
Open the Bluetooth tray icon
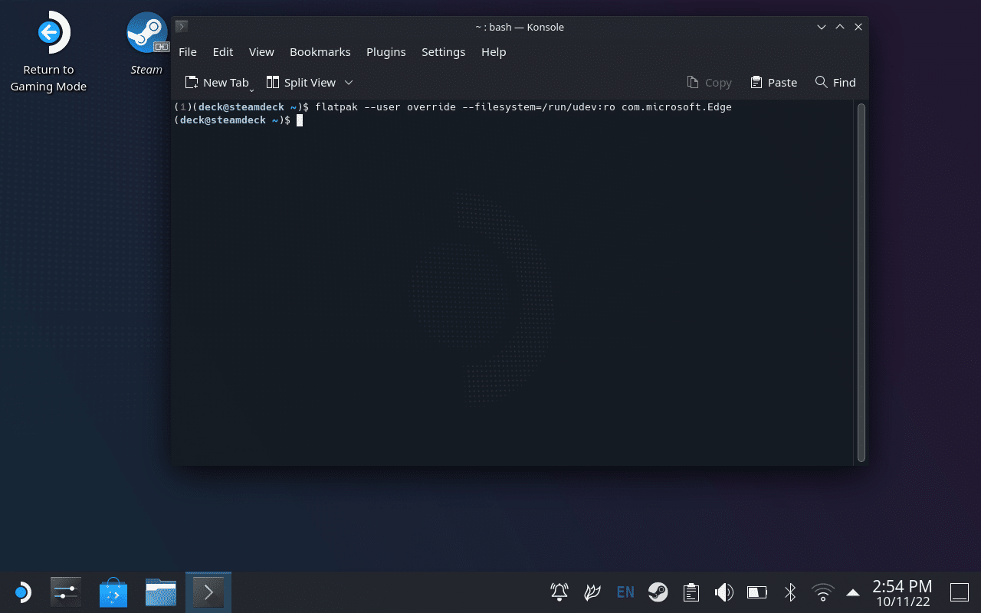790,592
